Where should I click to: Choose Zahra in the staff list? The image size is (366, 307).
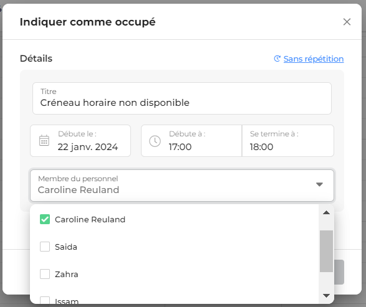[67, 274]
